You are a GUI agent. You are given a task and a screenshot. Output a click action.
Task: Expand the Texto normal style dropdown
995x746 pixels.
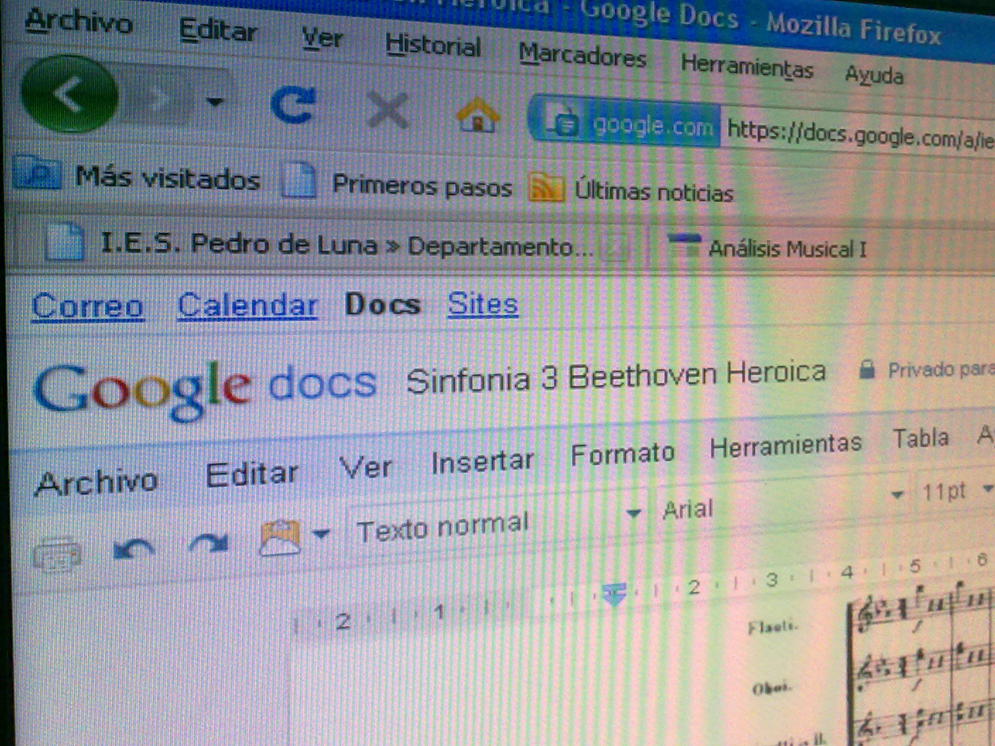pyautogui.click(x=633, y=513)
